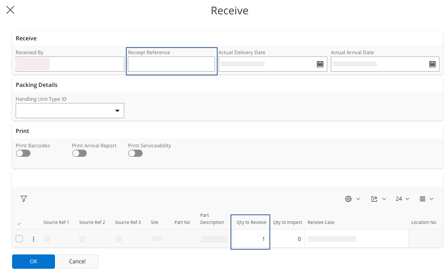Expand Handling Unit Type ID dropdown
Screen dimensions: 448x271
tap(117, 111)
